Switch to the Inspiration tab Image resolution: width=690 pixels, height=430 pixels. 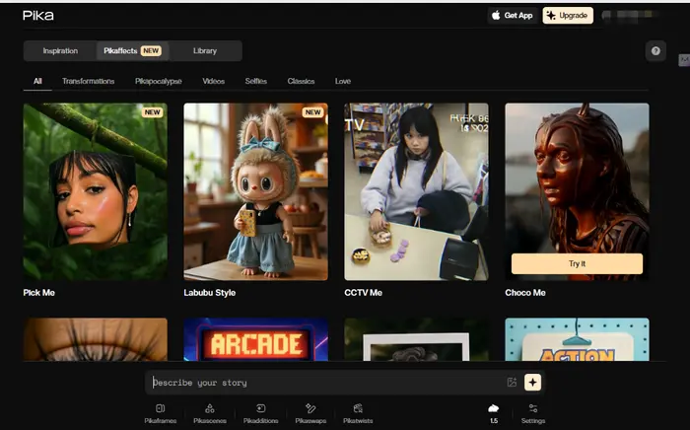coord(60,51)
